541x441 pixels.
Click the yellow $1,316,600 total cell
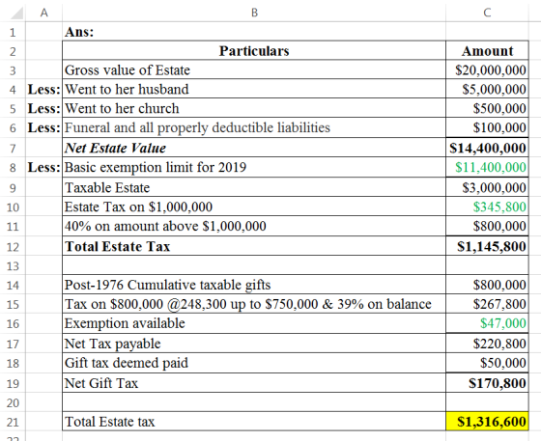point(487,422)
